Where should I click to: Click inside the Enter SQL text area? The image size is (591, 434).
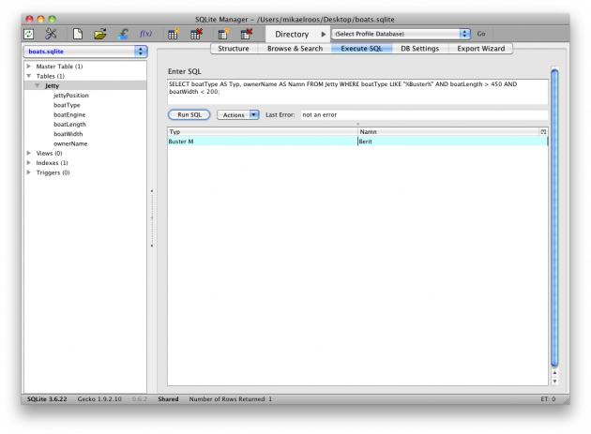click(357, 92)
